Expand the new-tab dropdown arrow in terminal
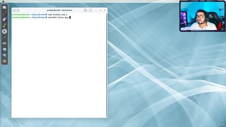Image resolution: width=226 pixels, height=127 pixels. point(18,10)
